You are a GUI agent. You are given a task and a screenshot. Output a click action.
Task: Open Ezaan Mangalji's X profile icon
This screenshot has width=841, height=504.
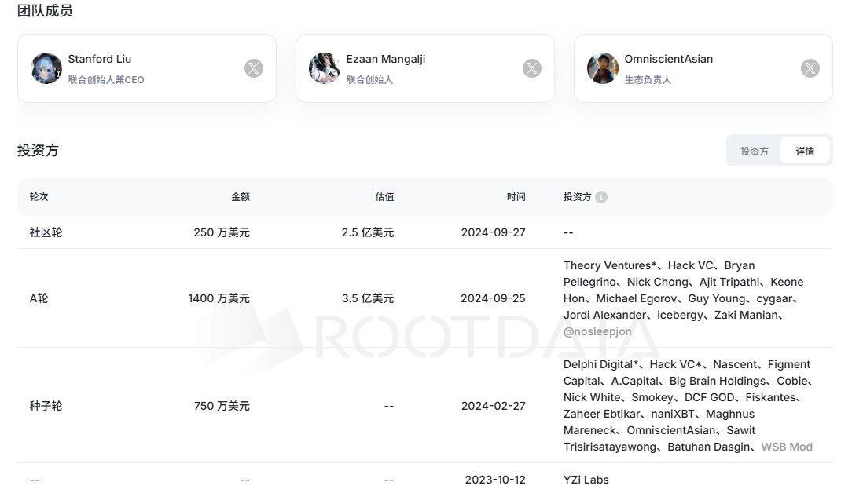coord(532,68)
